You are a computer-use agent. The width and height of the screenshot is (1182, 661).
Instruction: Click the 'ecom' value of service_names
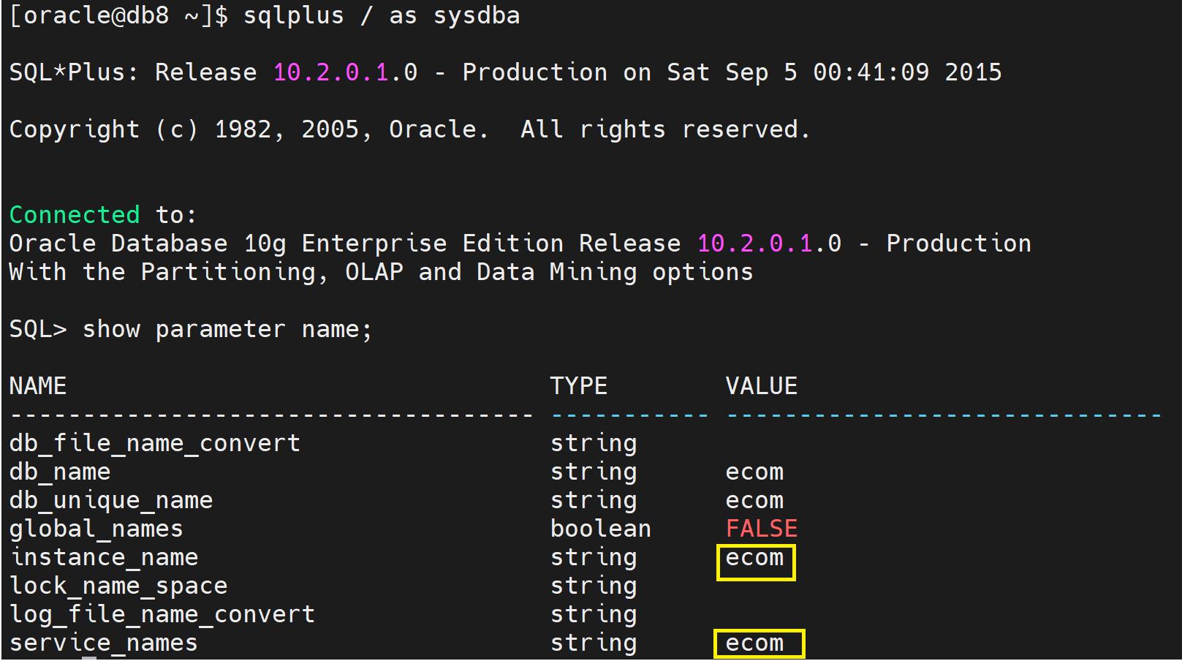pos(754,643)
